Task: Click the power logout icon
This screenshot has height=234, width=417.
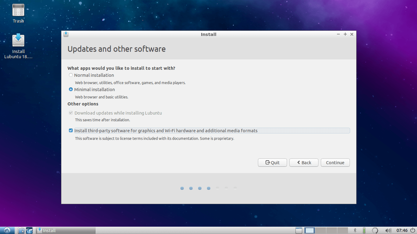Action: click(x=413, y=230)
